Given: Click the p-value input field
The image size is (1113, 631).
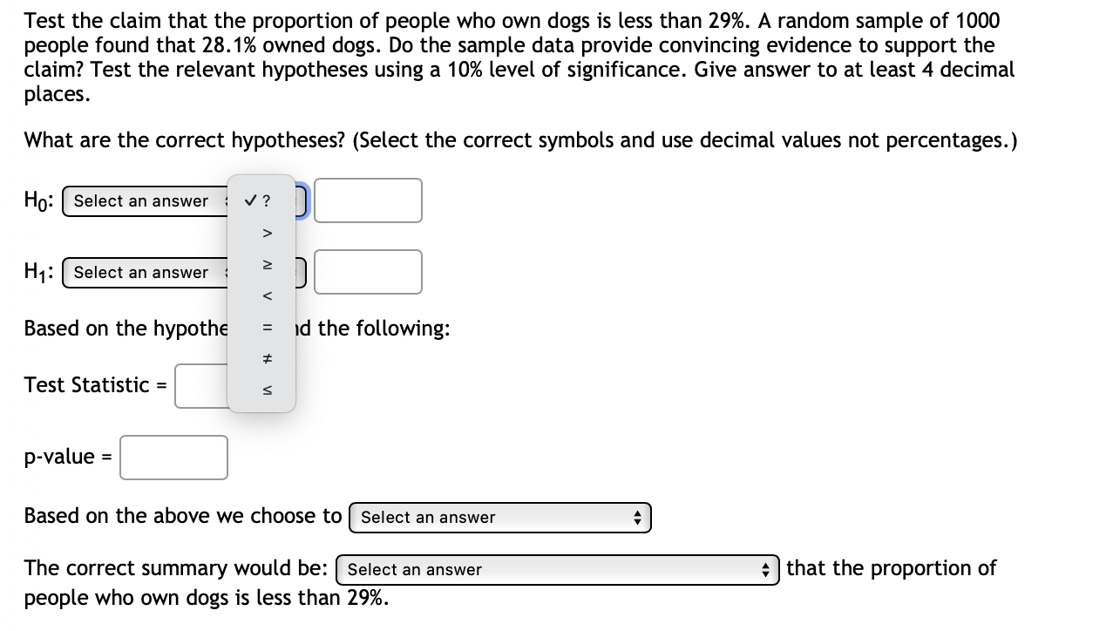Looking at the screenshot, I should pyautogui.click(x=173, y=457).
